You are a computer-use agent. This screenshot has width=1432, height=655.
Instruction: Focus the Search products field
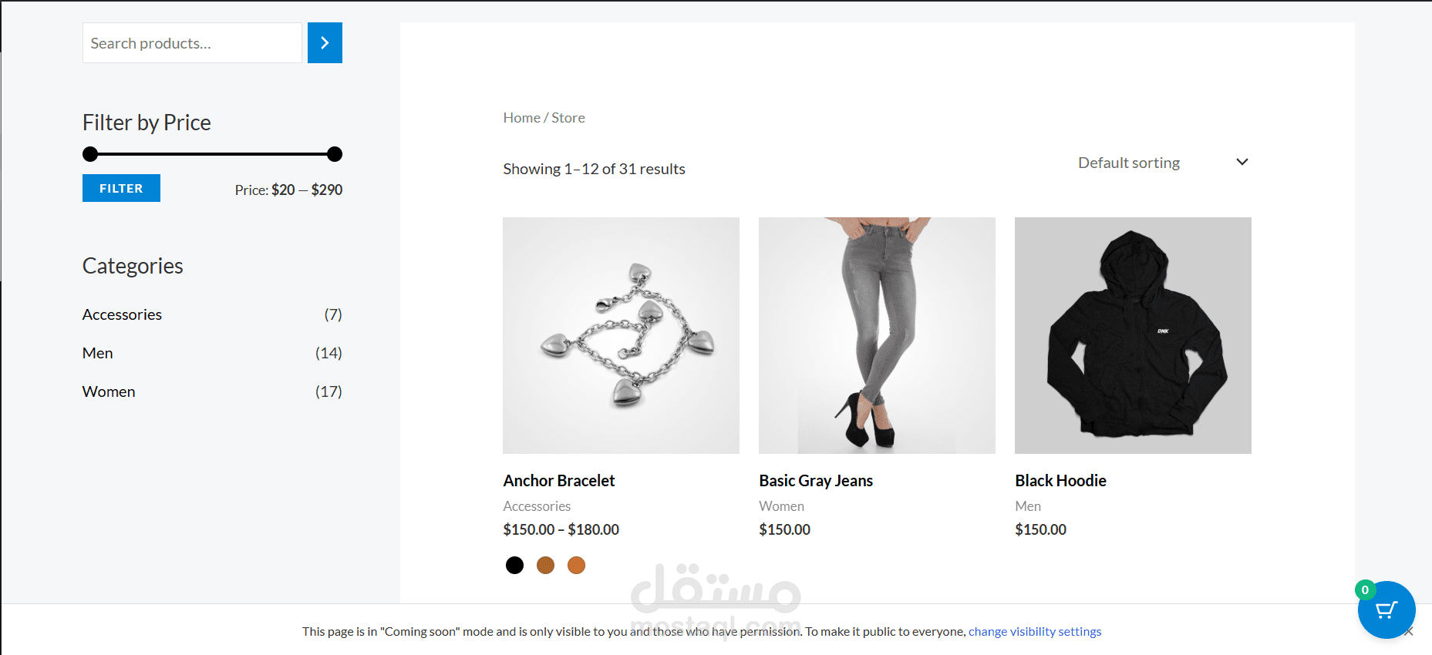tap(192, 43)
